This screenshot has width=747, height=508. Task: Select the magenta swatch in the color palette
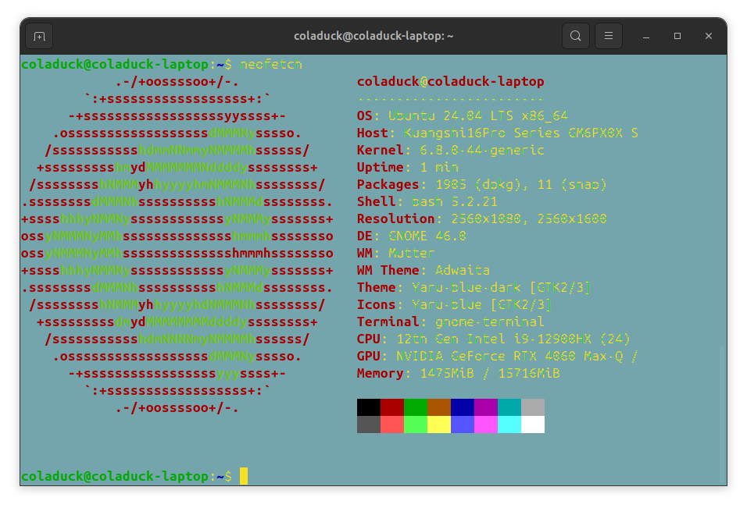pyautogui.click(x=486, y=406)
